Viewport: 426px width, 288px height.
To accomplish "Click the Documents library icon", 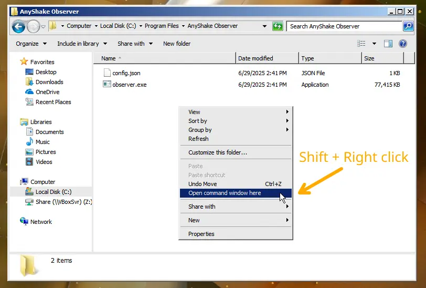I will click(x=29, y=131).
